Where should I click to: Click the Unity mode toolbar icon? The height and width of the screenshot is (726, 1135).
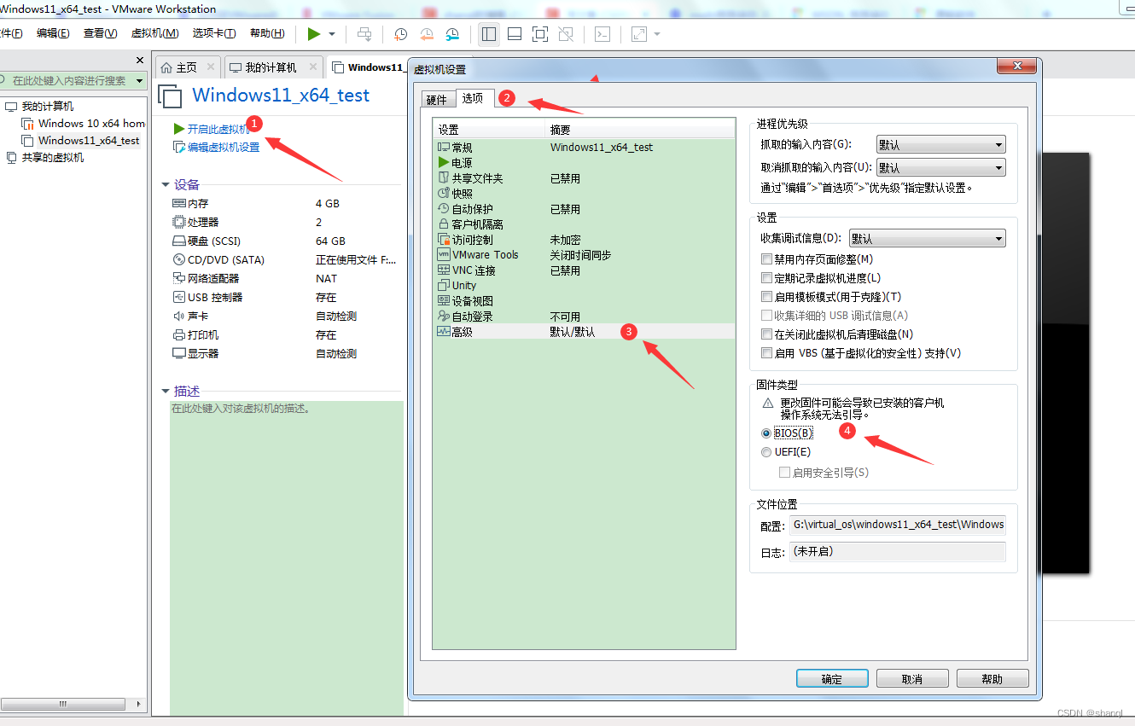pyautogui.click(x=566, y=34)
